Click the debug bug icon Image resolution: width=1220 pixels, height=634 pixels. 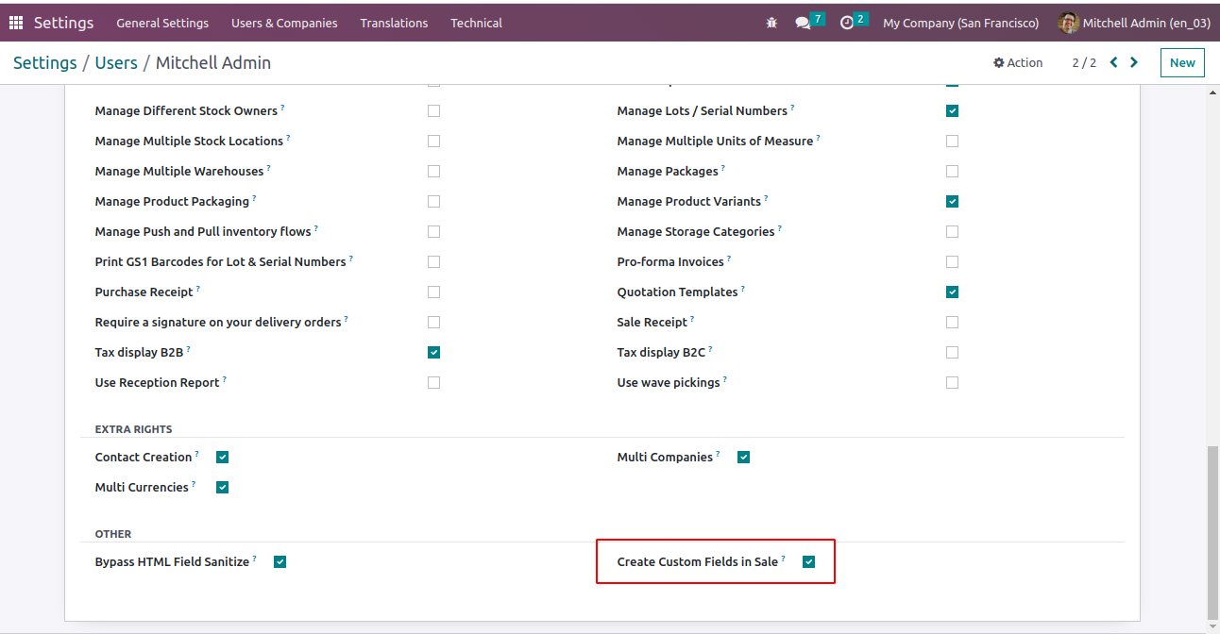click(x=771, y=23)
